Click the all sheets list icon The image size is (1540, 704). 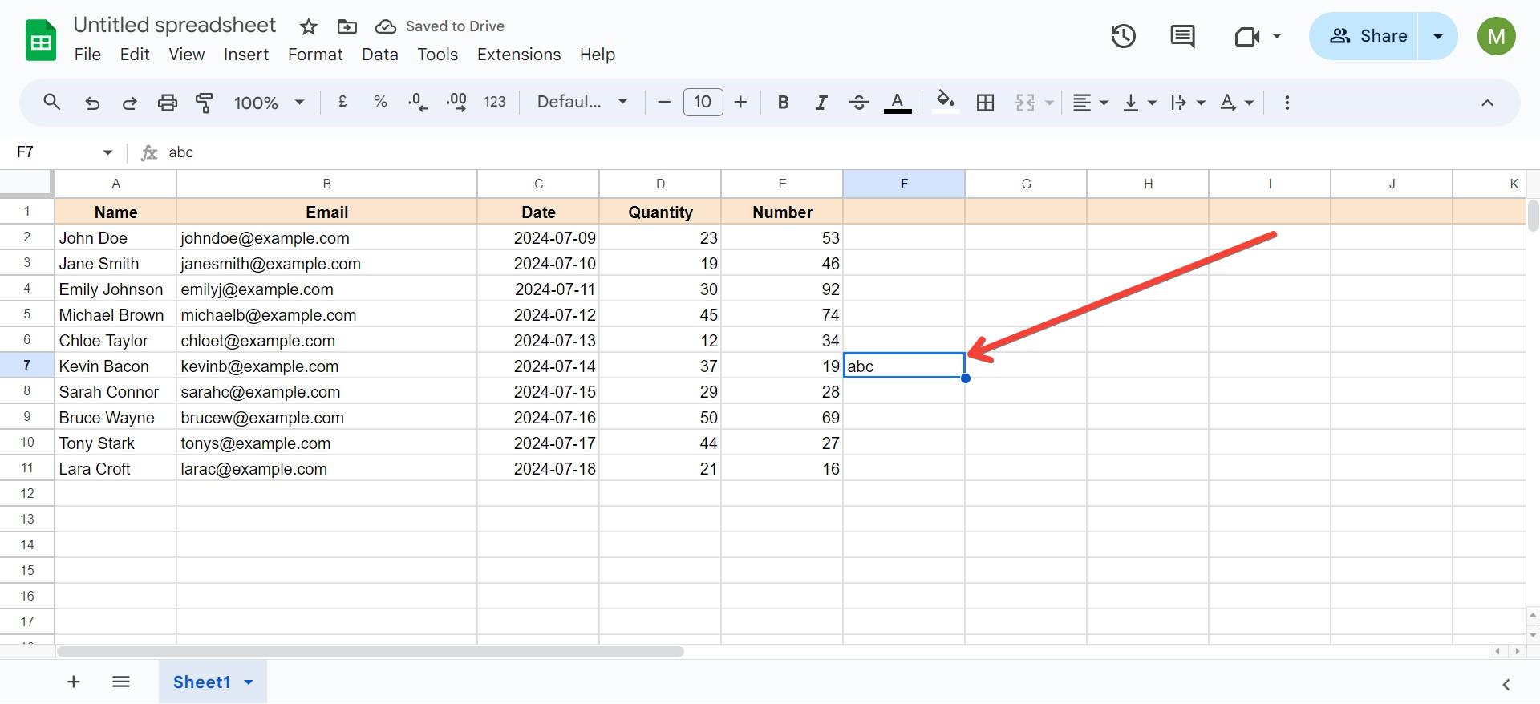click(x=121, y=682)
